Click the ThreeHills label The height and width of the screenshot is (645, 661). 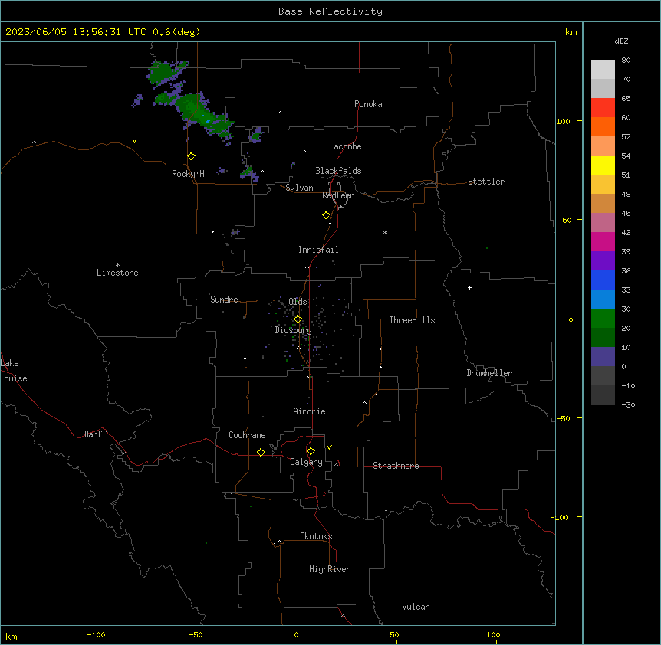tap(412, 320)
